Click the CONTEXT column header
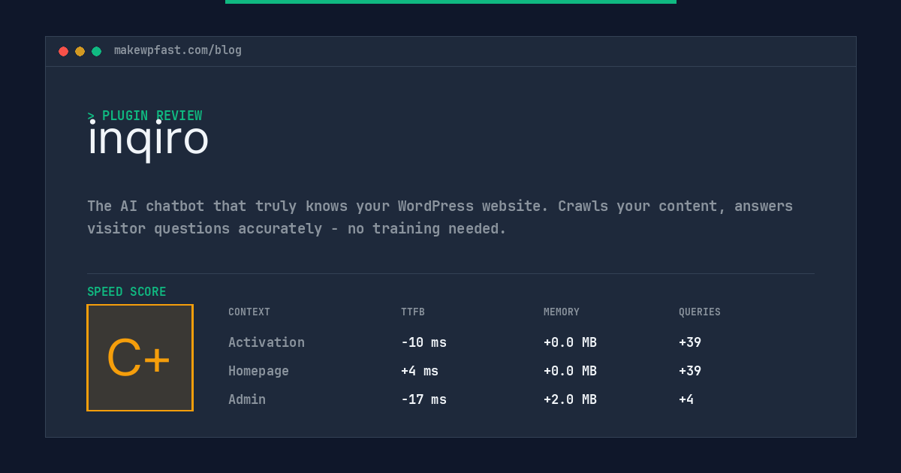 pyautogui.click(x=249, y=312)
